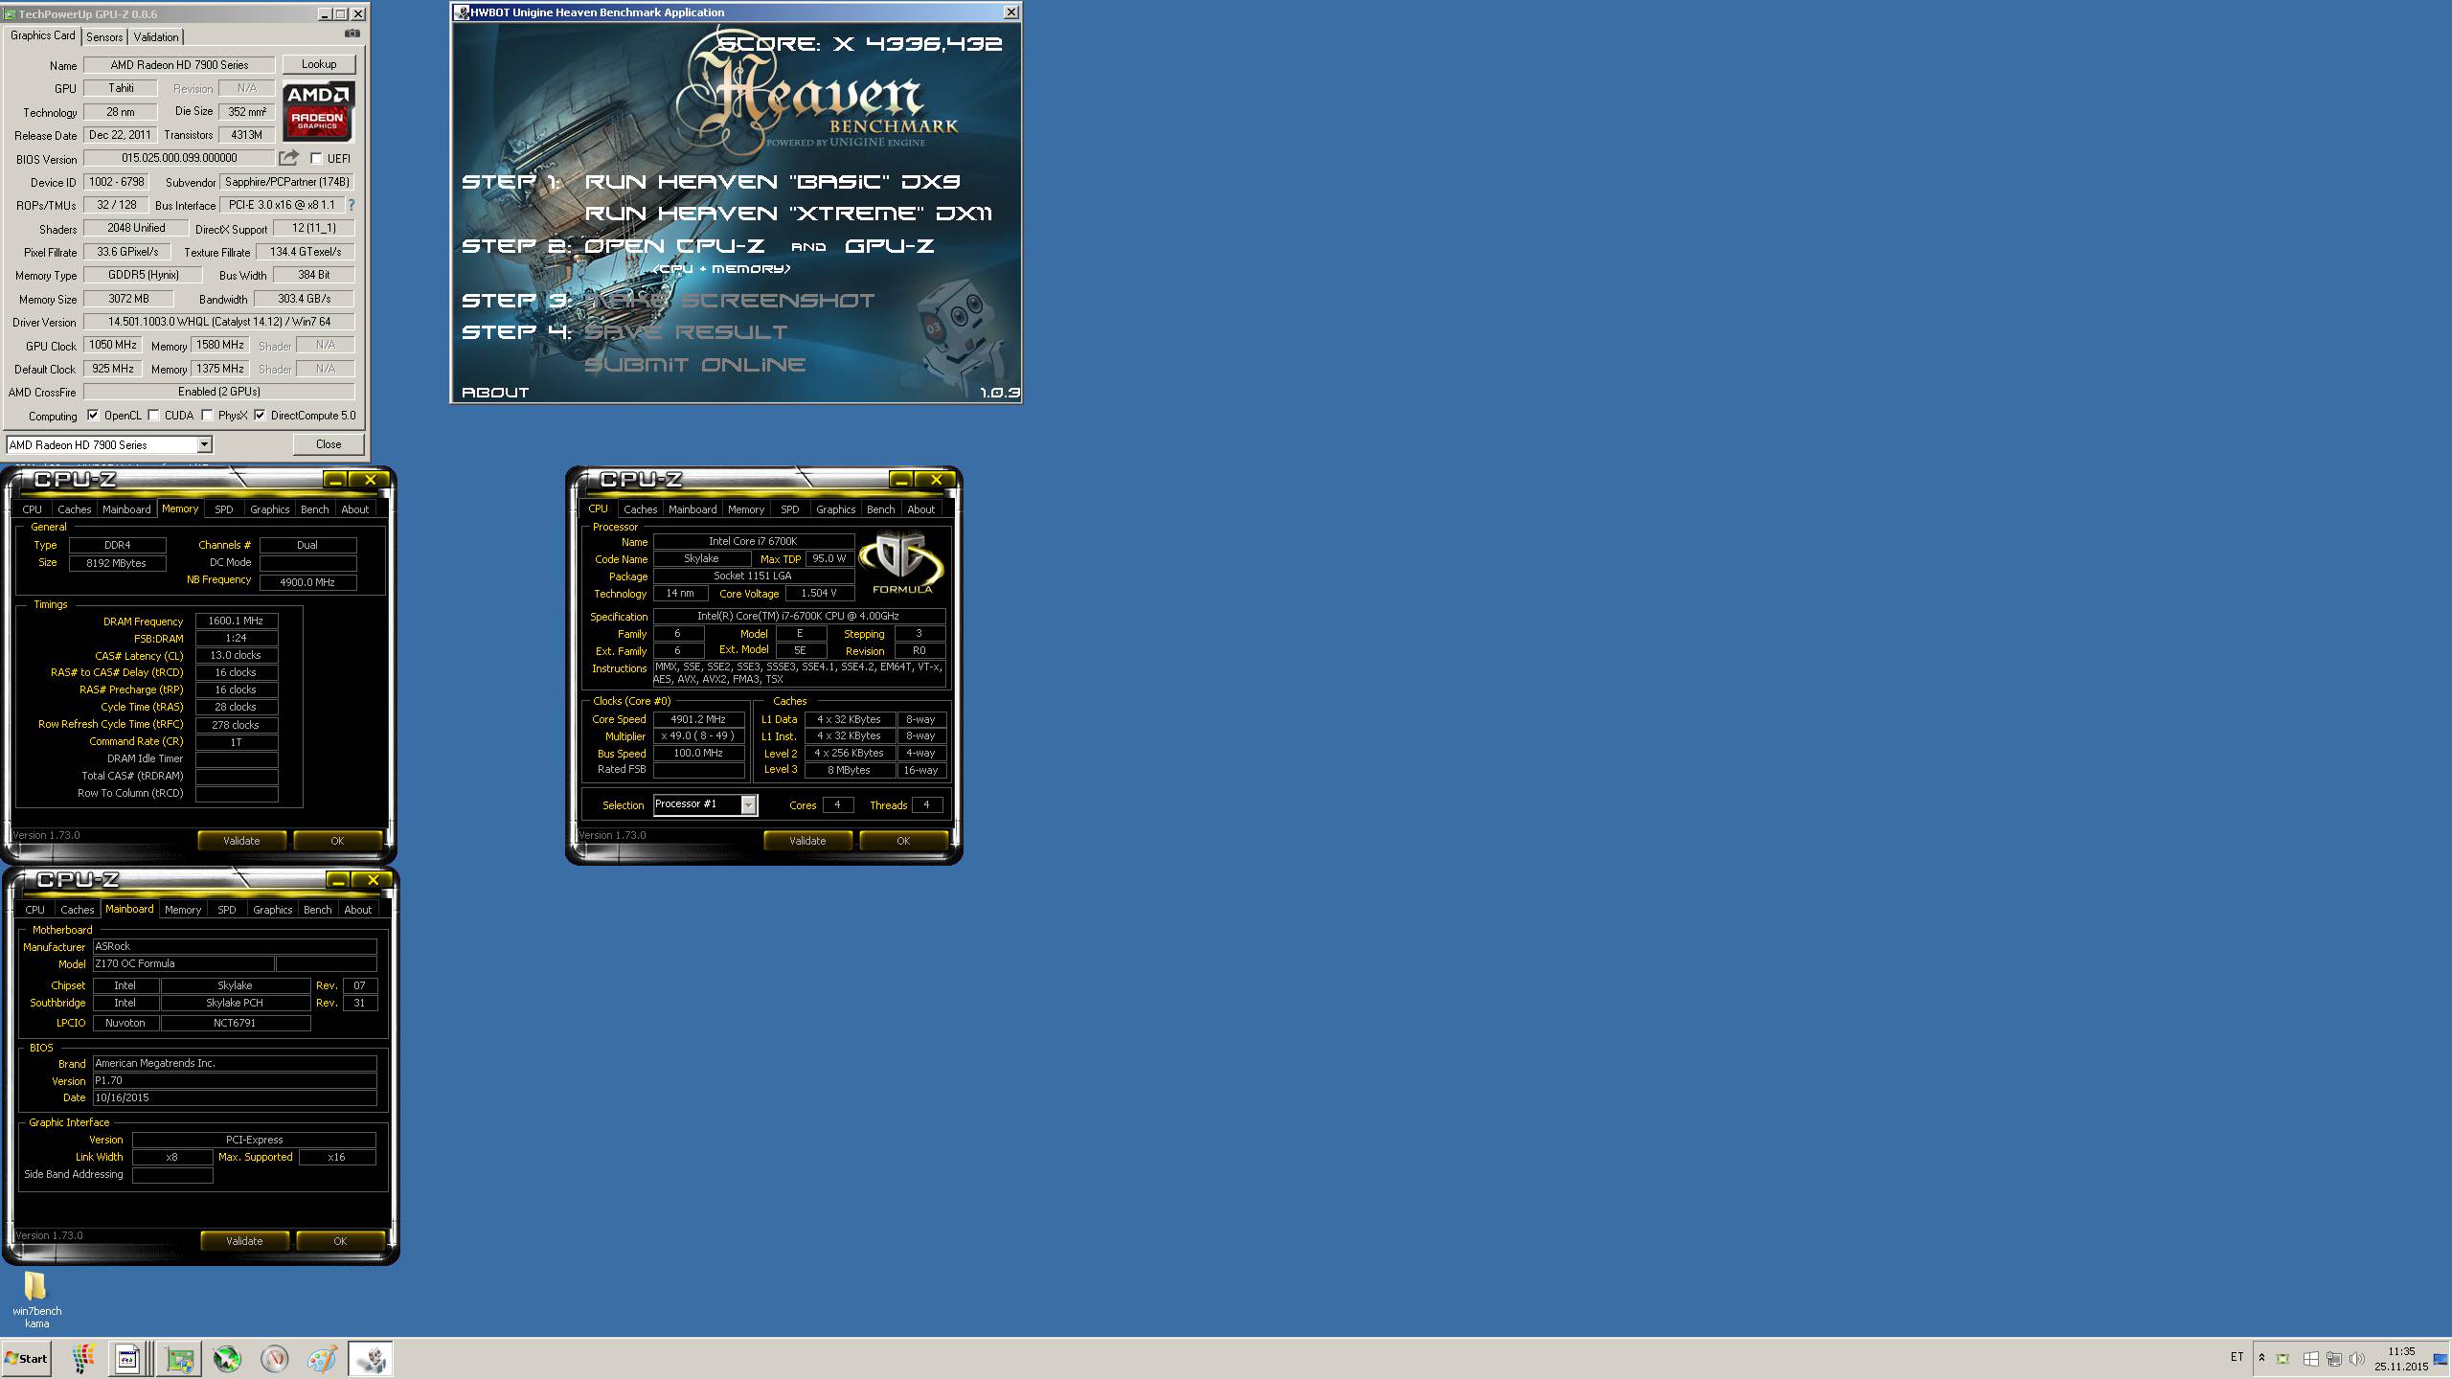Click Take Screenshot in HWBOT Heaven
The image size is (2452, 1379).
click(729, 300)
